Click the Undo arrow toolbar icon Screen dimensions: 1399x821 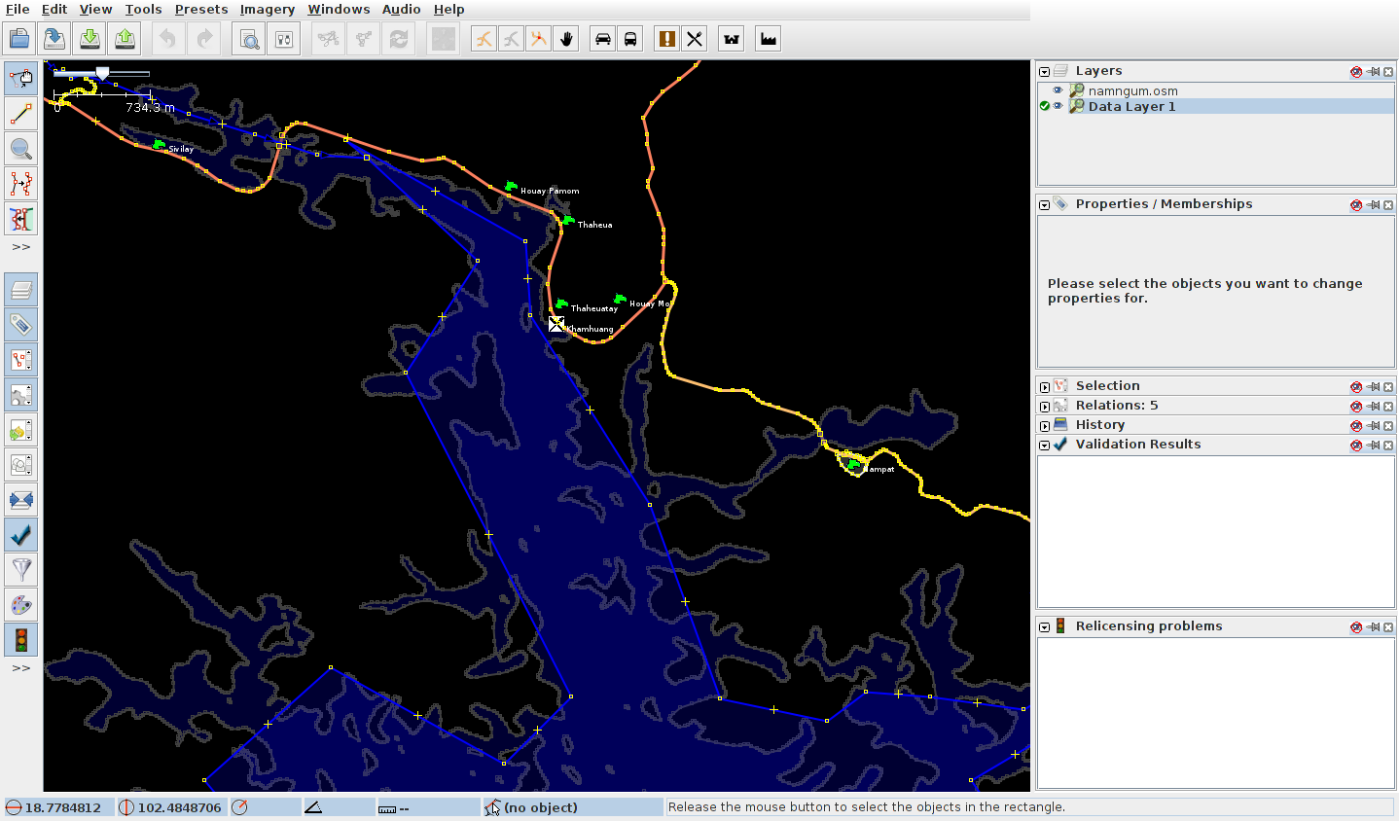[x=167, y=39]
